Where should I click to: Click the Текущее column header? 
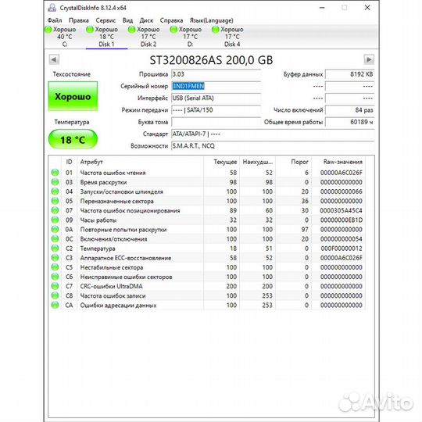pos(221,162)
